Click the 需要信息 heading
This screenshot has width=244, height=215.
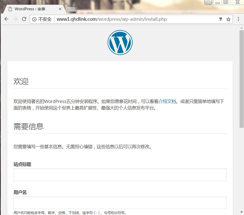tap(29, 126)
